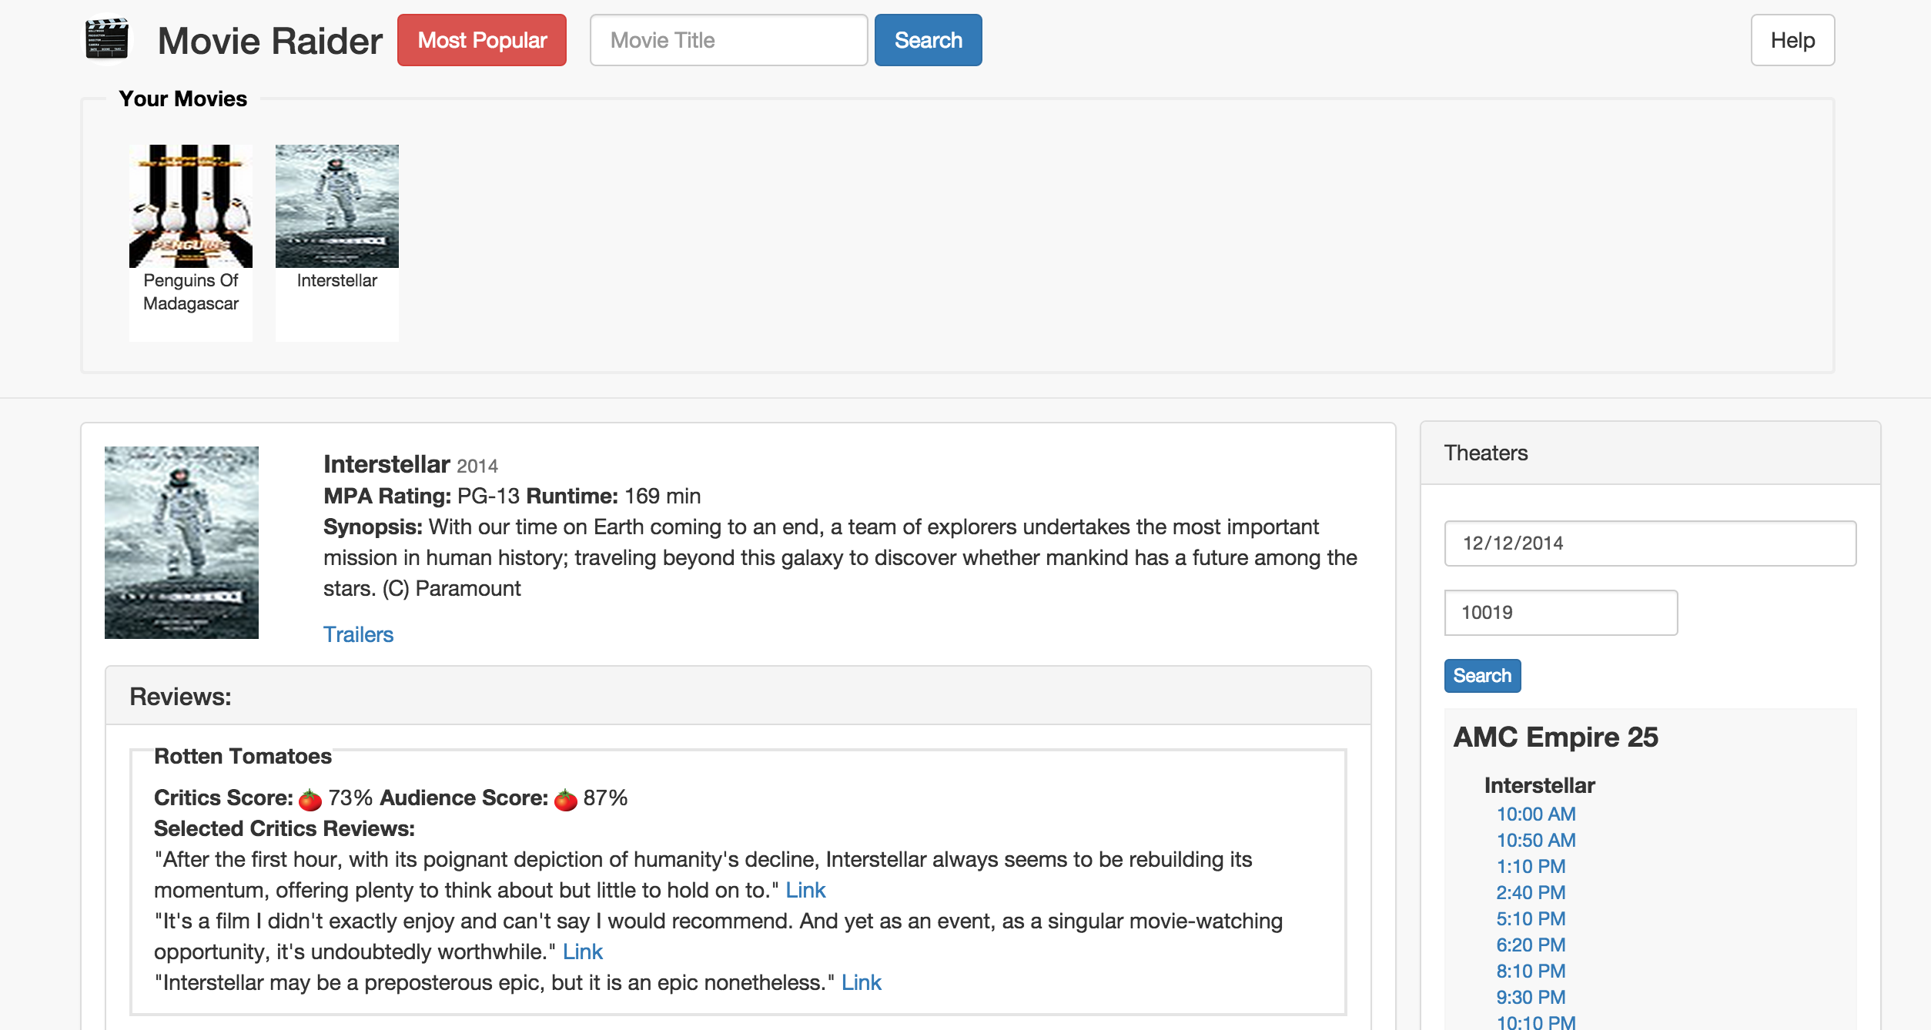
Task: Open the preposterous epic review Link
Action: [x=862, y=982]
